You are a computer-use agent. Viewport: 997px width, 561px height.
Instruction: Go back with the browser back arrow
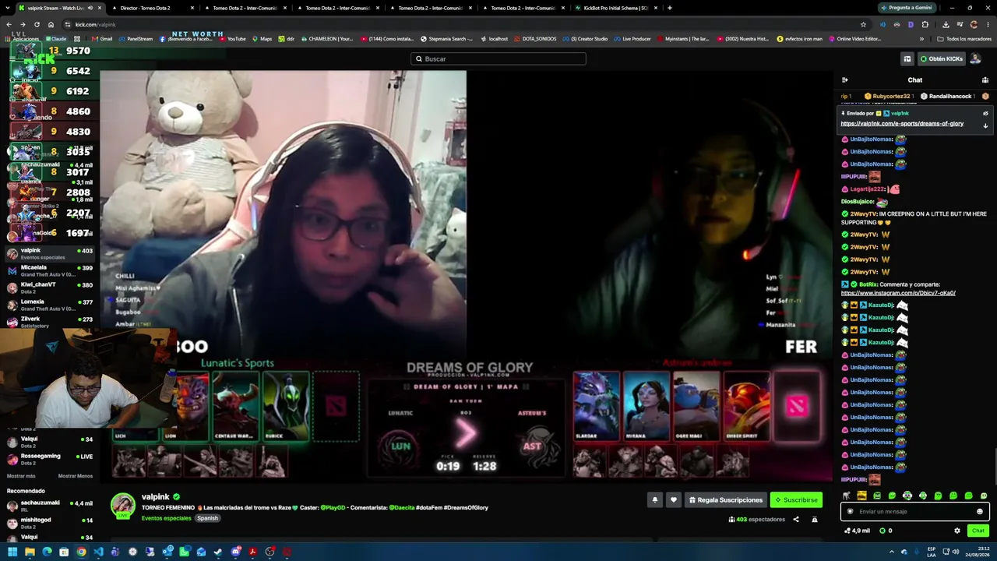pyautogui.click(x=9, y=24)
